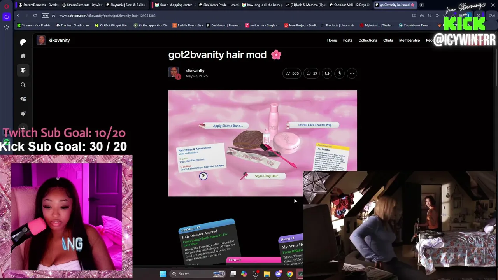
Task: Open Discord from the taskbar
Action: pos(278,274)
